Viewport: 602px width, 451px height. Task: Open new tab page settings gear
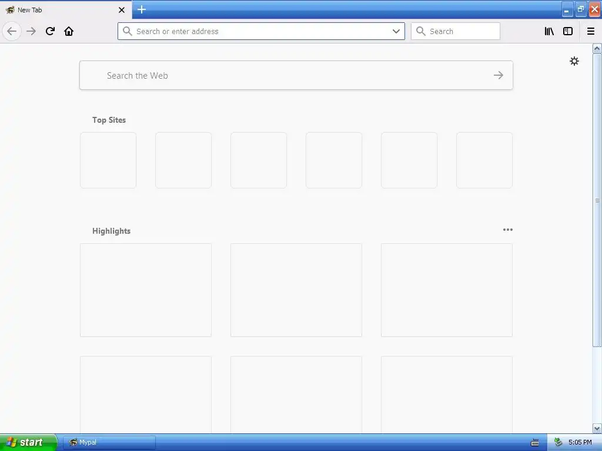pos(574,61)
